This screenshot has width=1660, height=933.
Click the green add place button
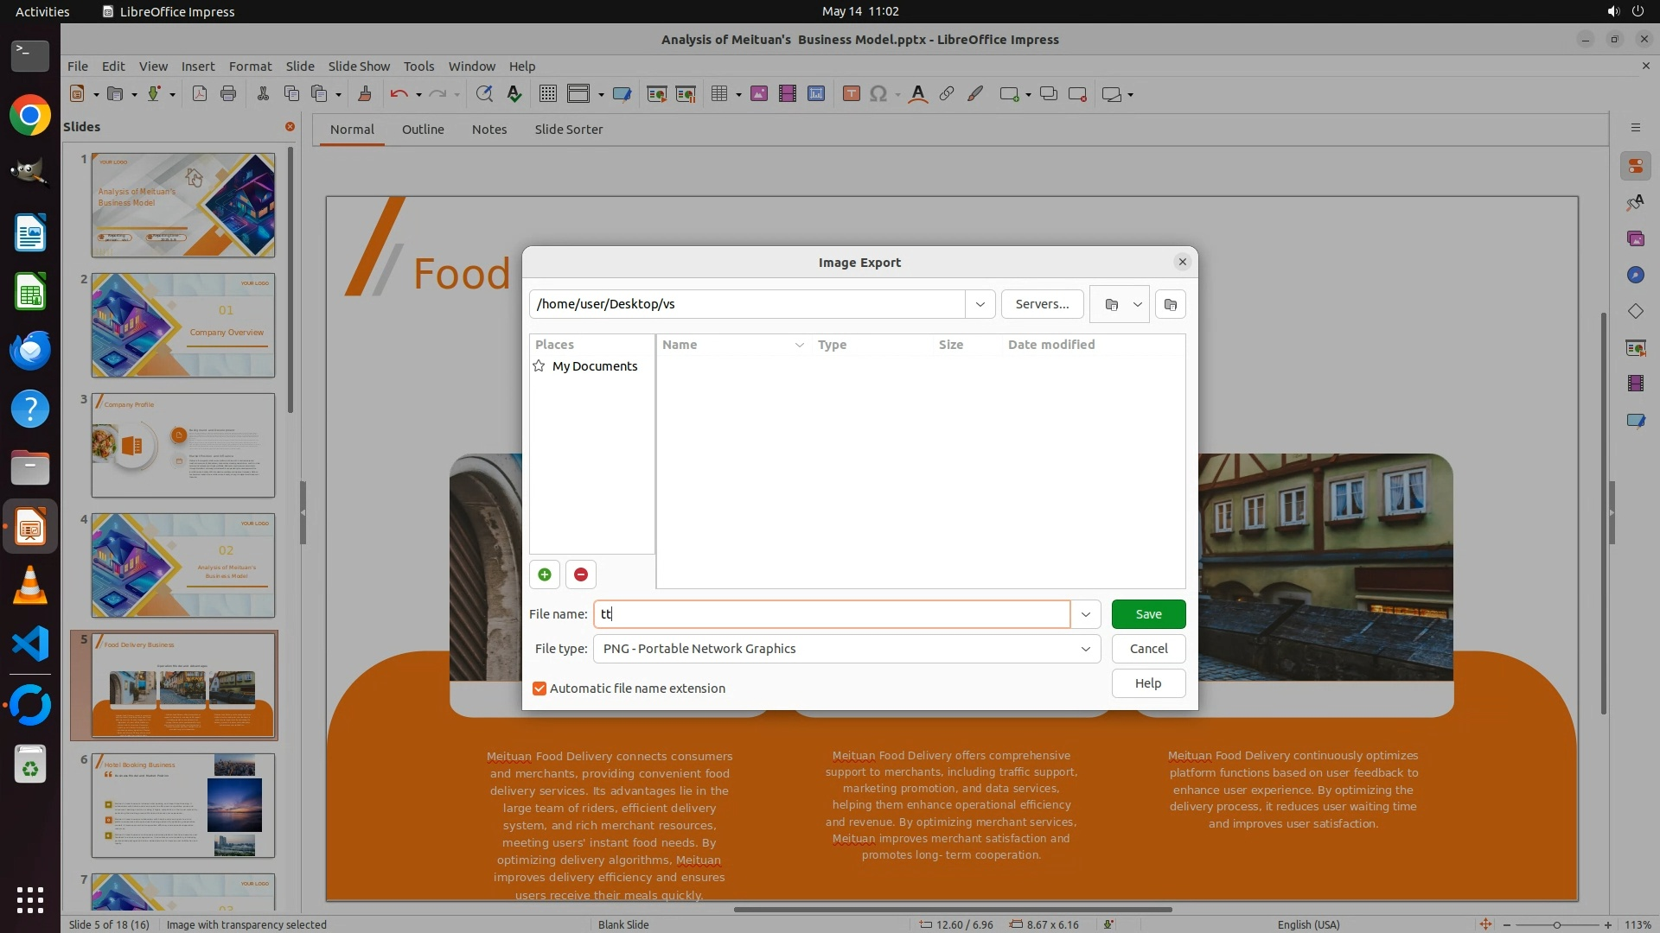pyautogui.click(x=545, y=574)
